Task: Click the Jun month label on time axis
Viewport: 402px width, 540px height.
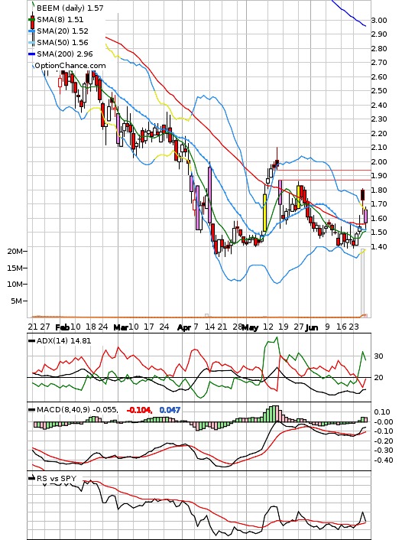Action: click(312, 327)
